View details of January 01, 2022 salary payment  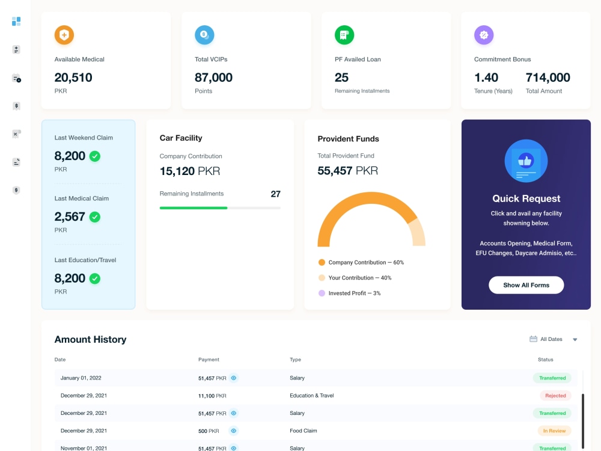pos(233,378)
